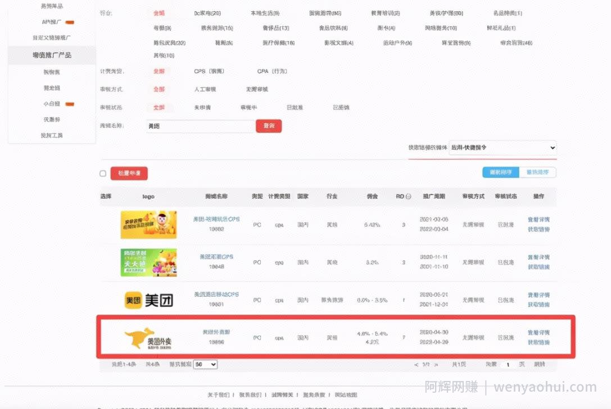Click the yellow 美团 logo image
611x409 pixels.
[148, 300]
